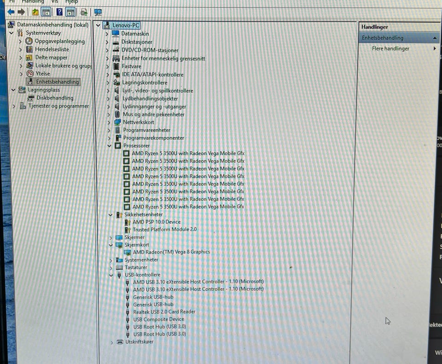Expand the Diskstasjoner category
Viewport: 442px width, 364px height.
[107, 42]
